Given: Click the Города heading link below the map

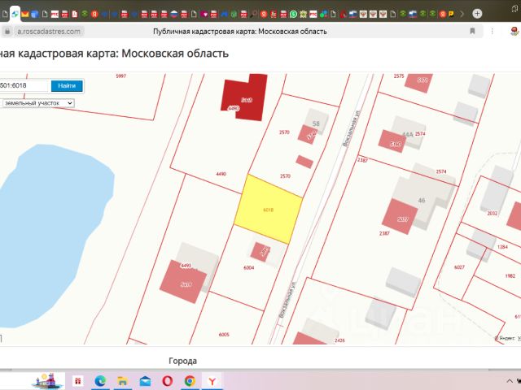Looking at the screenshot, I should [182, 361].
